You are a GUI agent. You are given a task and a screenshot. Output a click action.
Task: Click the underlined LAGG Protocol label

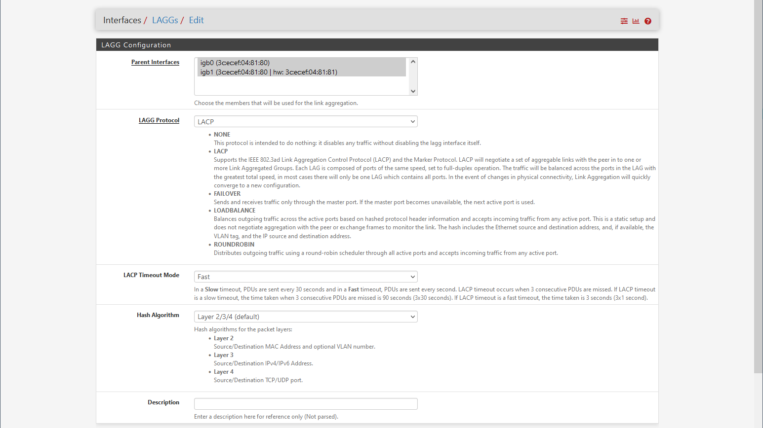[159, 120]
